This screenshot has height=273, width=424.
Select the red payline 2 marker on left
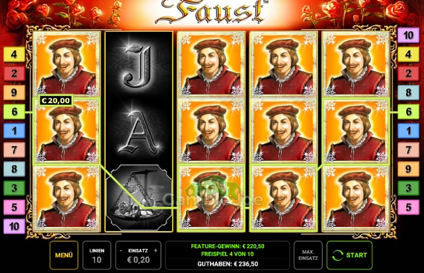tap(14, 74)
